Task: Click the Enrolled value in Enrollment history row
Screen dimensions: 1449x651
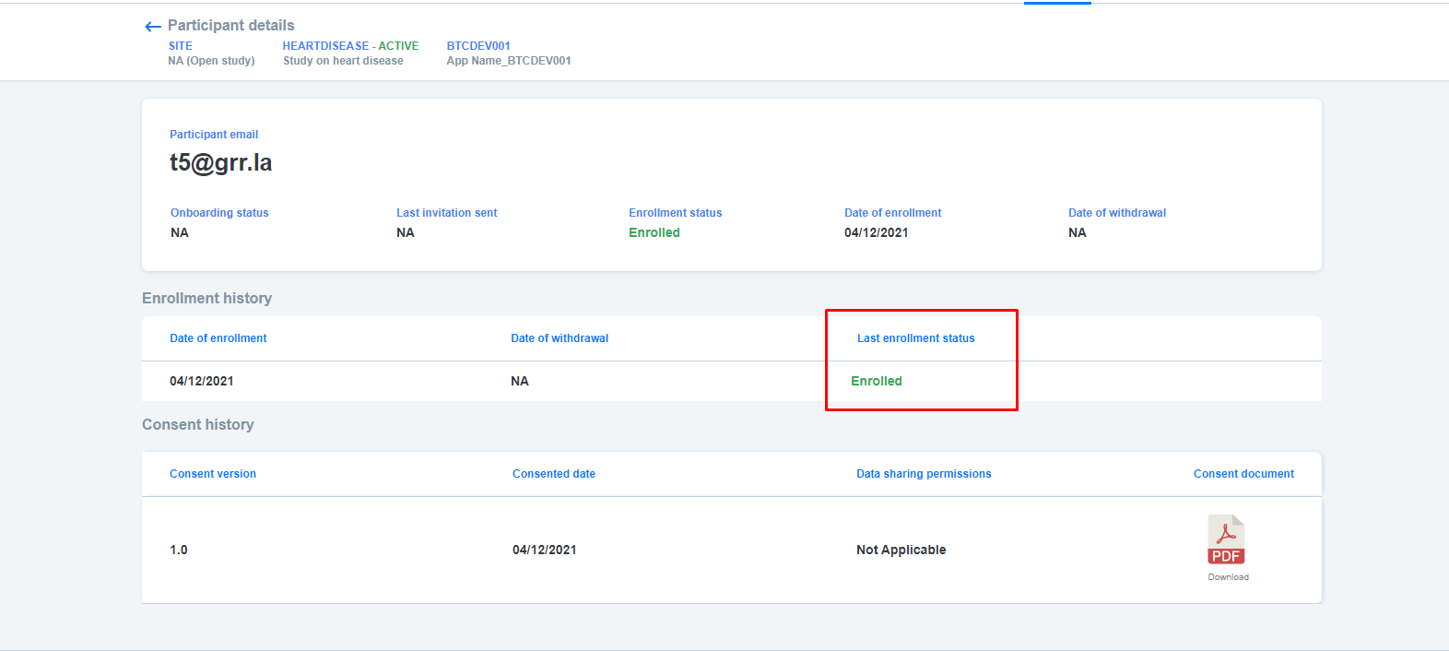Action: (877, 382)
